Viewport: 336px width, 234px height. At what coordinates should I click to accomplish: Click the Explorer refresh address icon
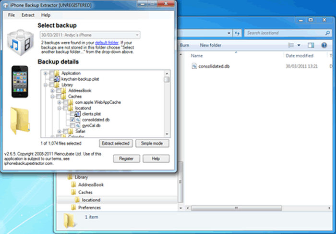click(x=237, y=33)
